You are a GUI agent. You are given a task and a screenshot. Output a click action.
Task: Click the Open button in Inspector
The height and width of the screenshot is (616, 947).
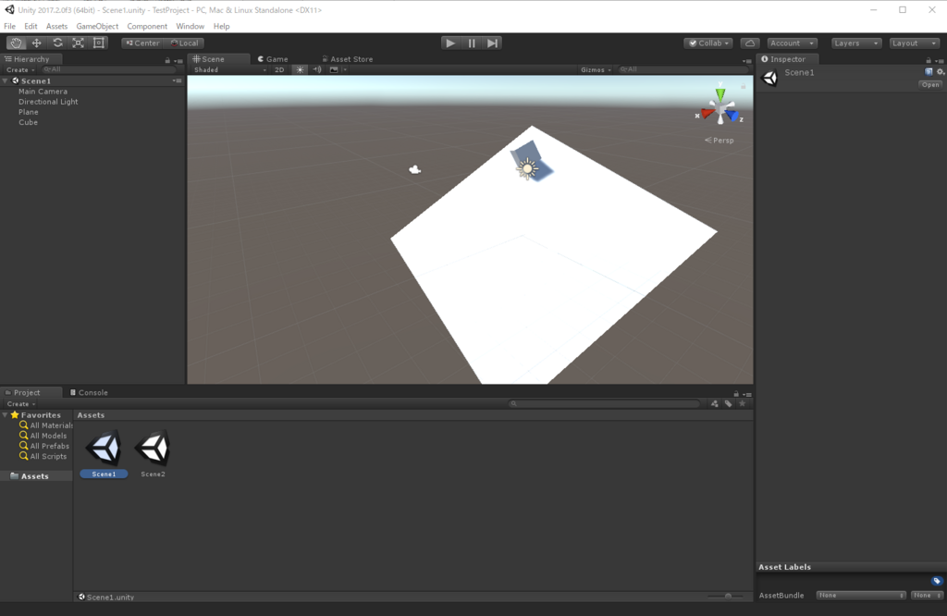coord(930,84)
